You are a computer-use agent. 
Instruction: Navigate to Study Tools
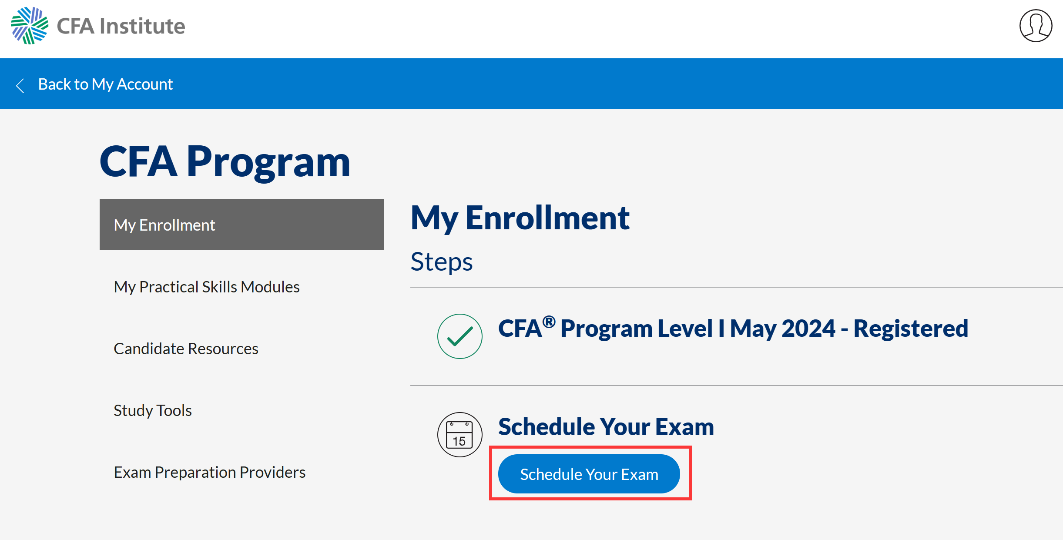pos(152,410)
